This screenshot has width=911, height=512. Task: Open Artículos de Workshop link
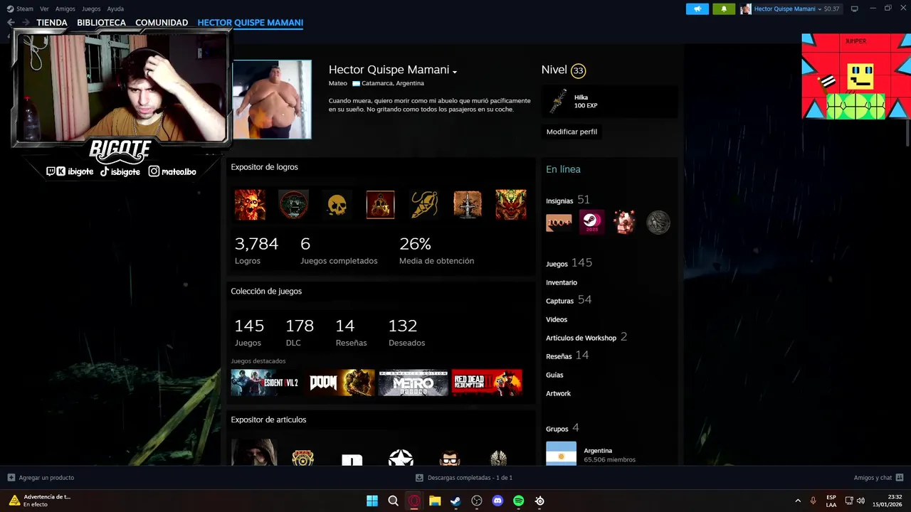586,337
